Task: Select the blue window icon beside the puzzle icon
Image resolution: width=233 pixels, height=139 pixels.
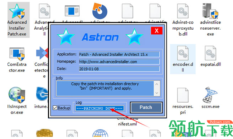Action: [72, 11]
